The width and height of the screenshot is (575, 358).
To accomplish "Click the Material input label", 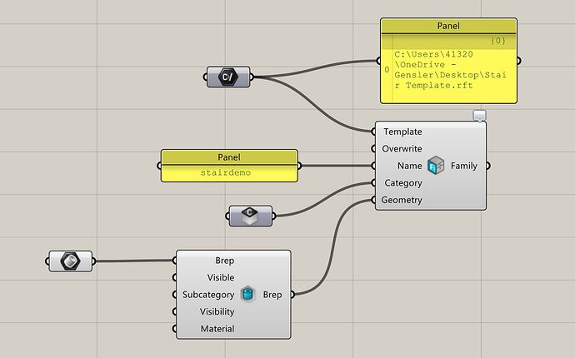I will click(x=217, y=329).
